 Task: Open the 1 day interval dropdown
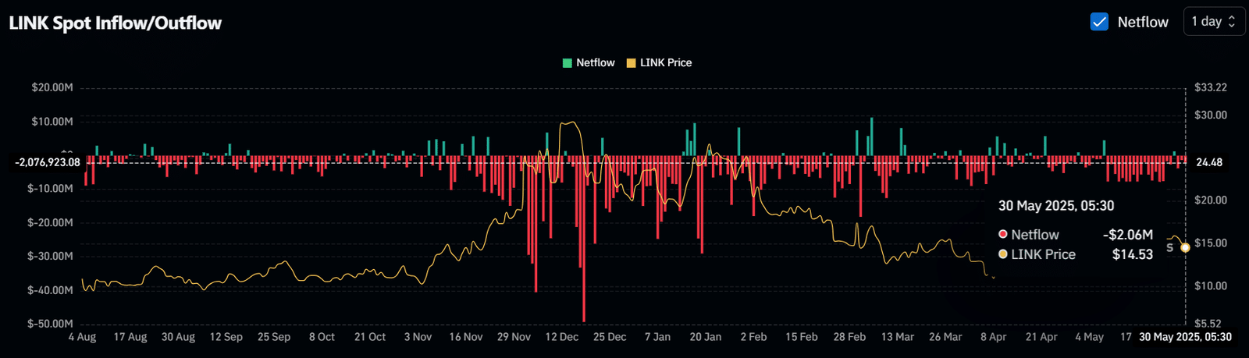point(1214,22)
